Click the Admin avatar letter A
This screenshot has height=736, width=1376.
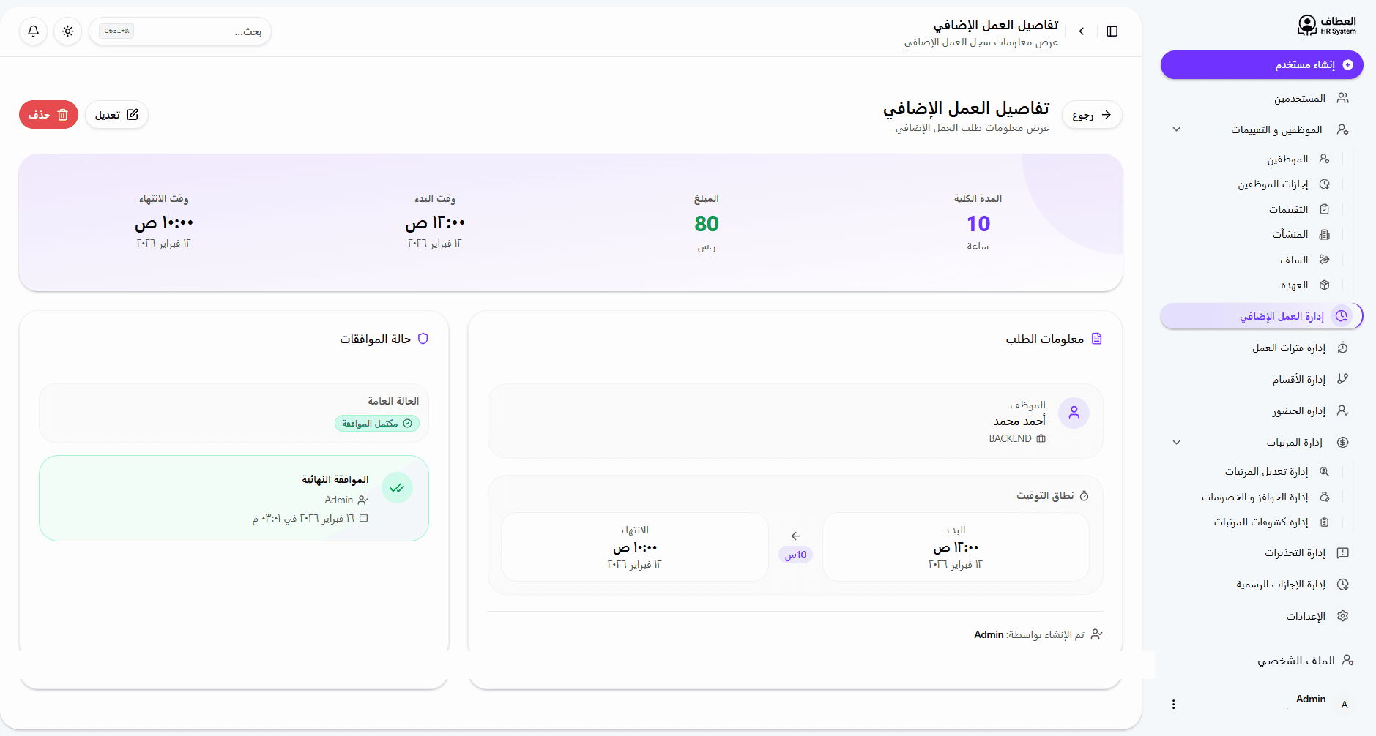[1344, 705]
